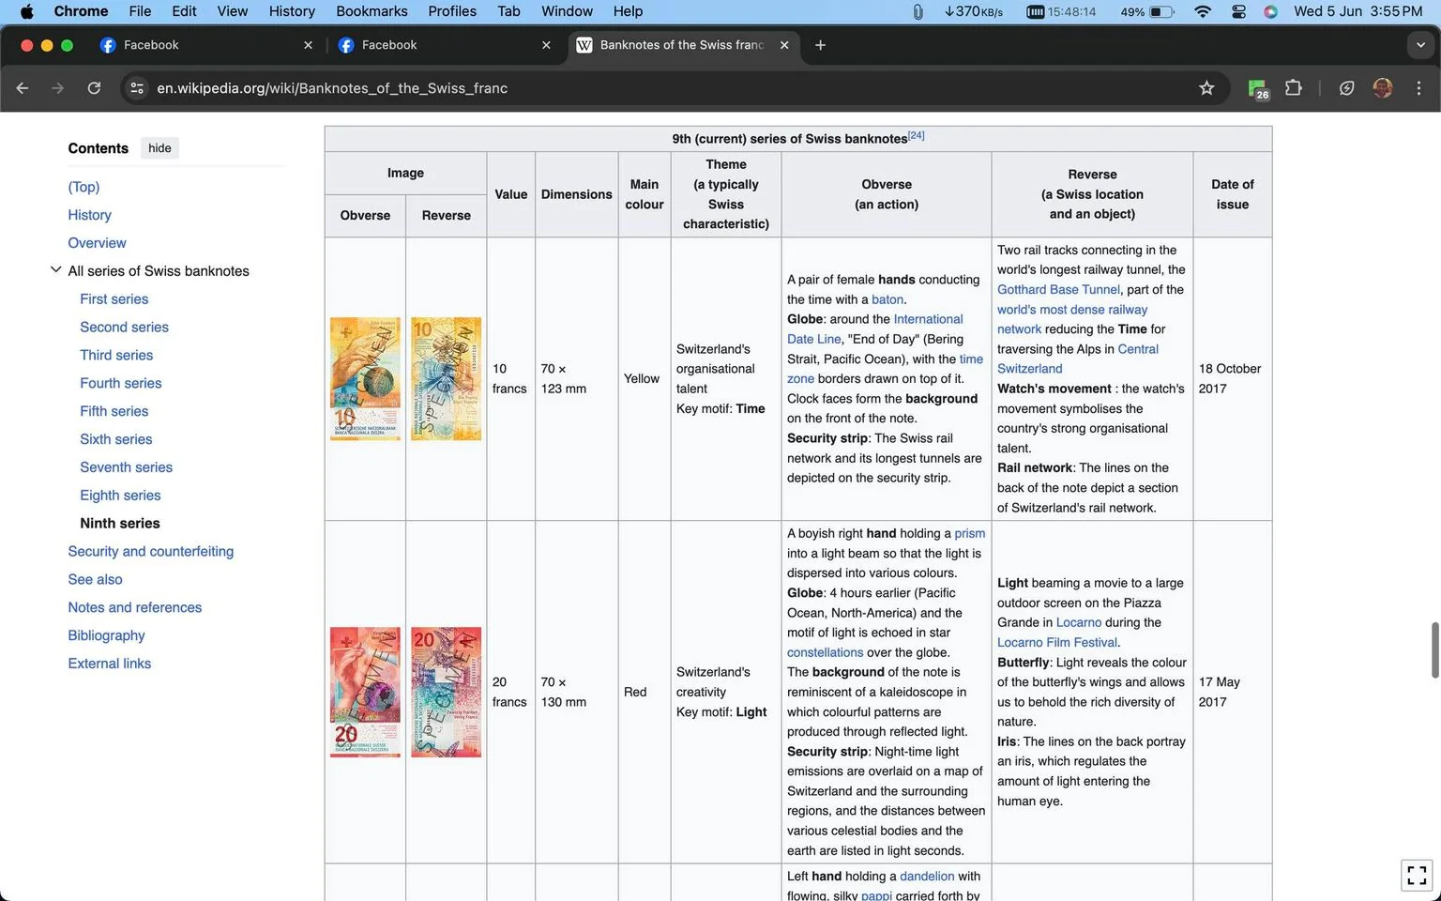Image resolution: width=1441 pixels, height=901 pixels.
Task: Go to External links in contents
Action: point(109,664)
